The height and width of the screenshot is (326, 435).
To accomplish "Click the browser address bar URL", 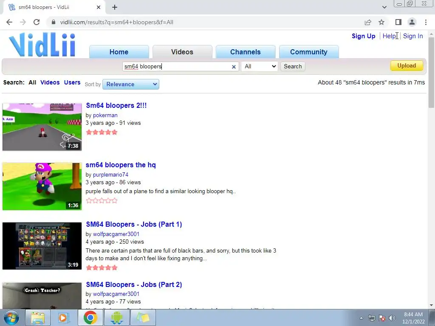I will [116, 22].
